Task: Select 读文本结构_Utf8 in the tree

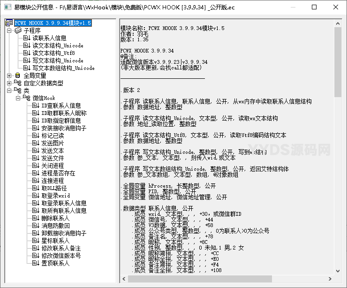Action: (54, 53)
